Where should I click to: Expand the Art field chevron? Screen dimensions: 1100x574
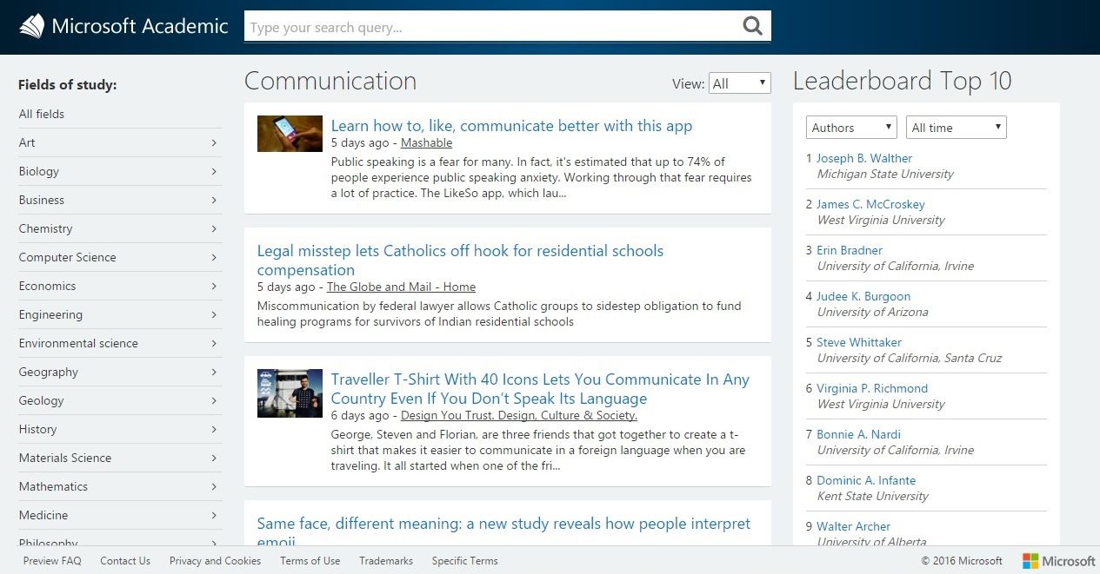coord(214,142)
